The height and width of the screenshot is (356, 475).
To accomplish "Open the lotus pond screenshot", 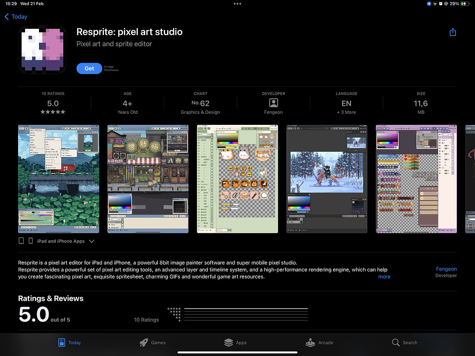I will (58, 179).
